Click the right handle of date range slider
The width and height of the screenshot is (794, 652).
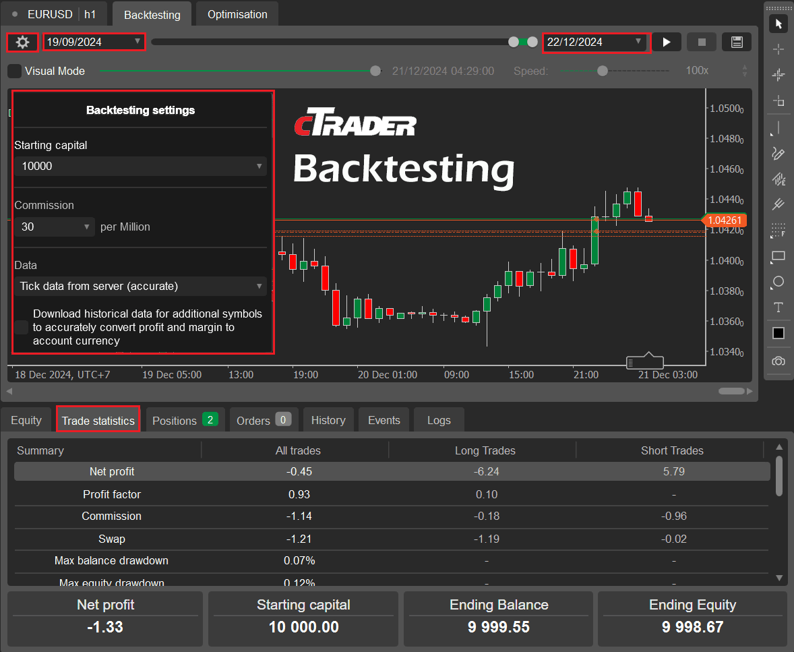(532, 42)
